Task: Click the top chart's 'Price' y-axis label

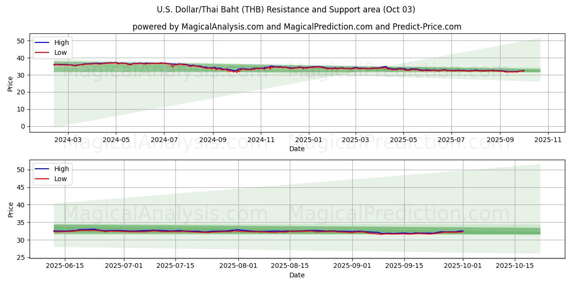Action: pos(10,83)
